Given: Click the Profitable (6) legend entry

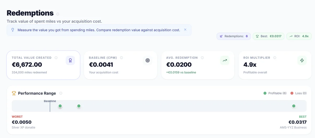Looking at the screenshot, I should 275,93.
